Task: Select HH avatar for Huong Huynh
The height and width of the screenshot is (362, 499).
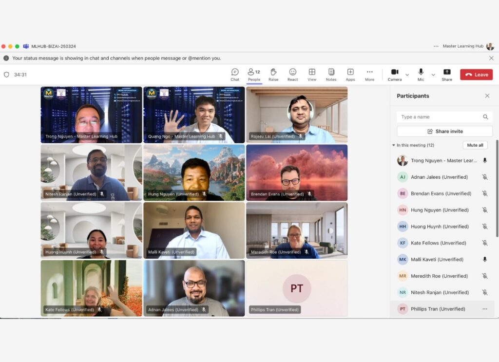Action: (403, 227)
